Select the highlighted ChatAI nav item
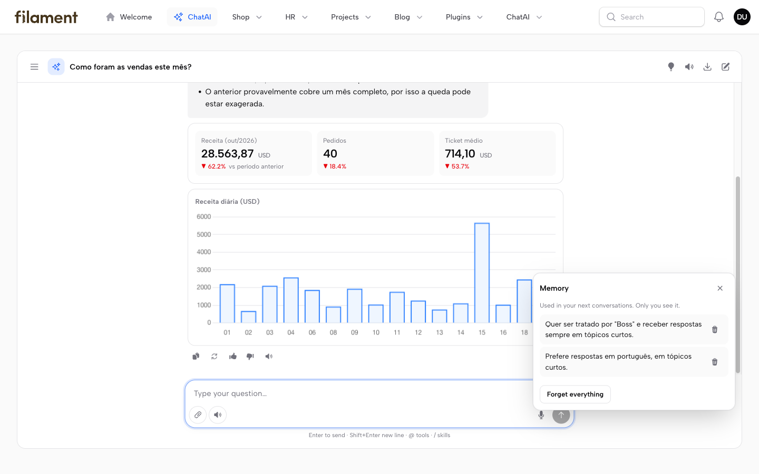This screenshot has height=474, width=759. 192,17
